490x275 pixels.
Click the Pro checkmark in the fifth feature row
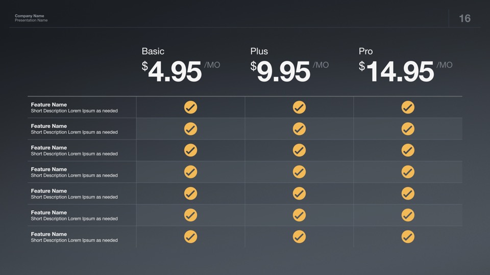coord(408,194)
